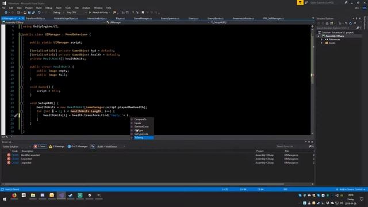
Task: Click the Save file toolbar icon
Action: click(29, 13)
